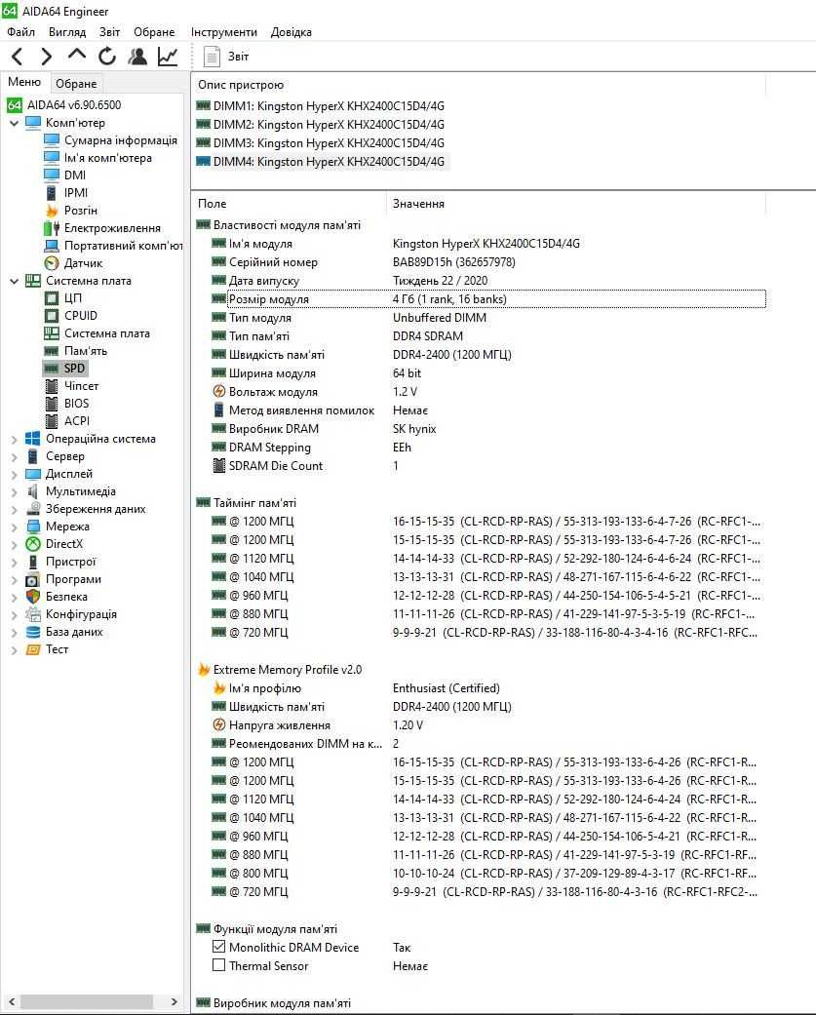816x1015 pixels.
Task: Click the shield icon next to Безпека
Action: [32, 596]
